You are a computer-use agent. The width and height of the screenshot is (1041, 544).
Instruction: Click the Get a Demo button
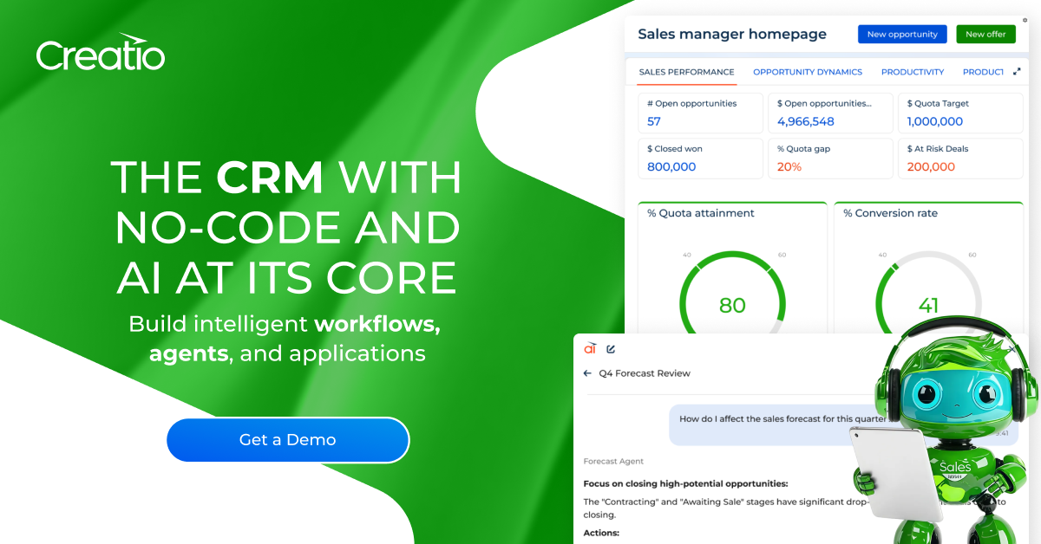(x=287, y=440)
